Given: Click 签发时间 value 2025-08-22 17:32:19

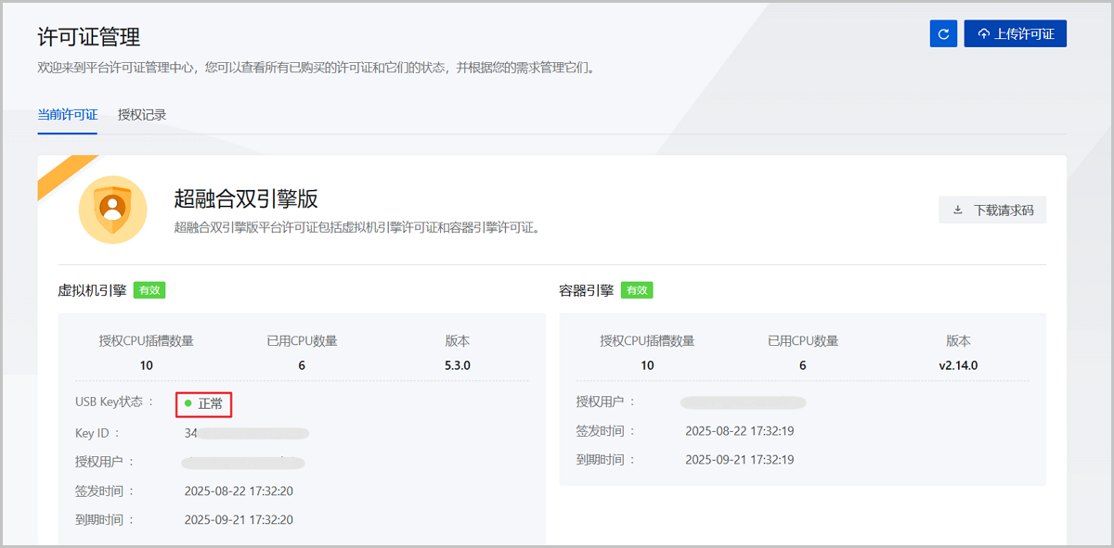Looking at the screenshot, I should click(x=739, y=431).
